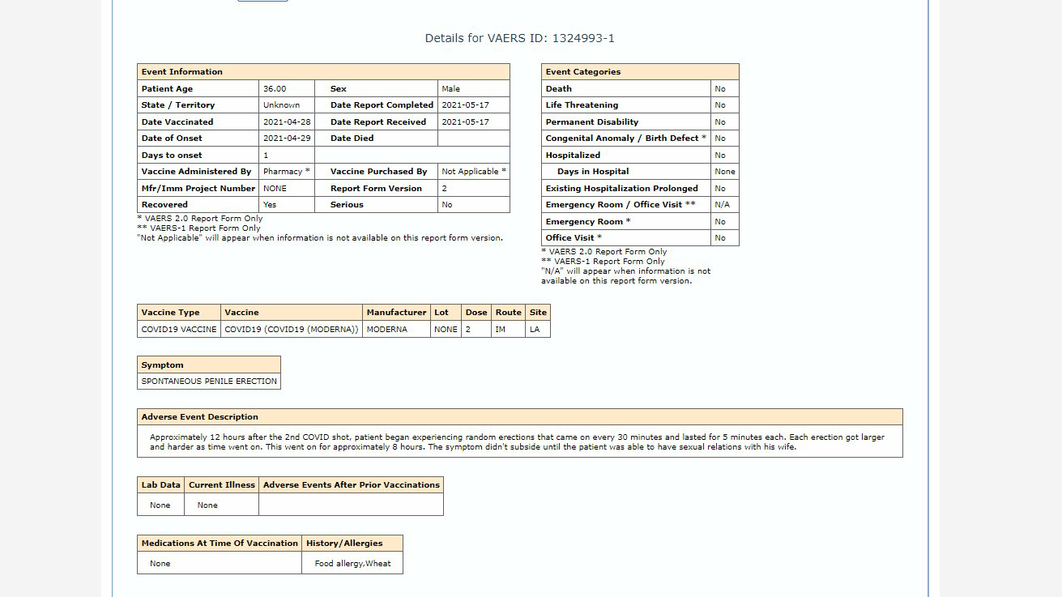Image resolution: width=1062 pixels, height=597 pixels.
Task: Click the Symptom column header
Action: 209,365
